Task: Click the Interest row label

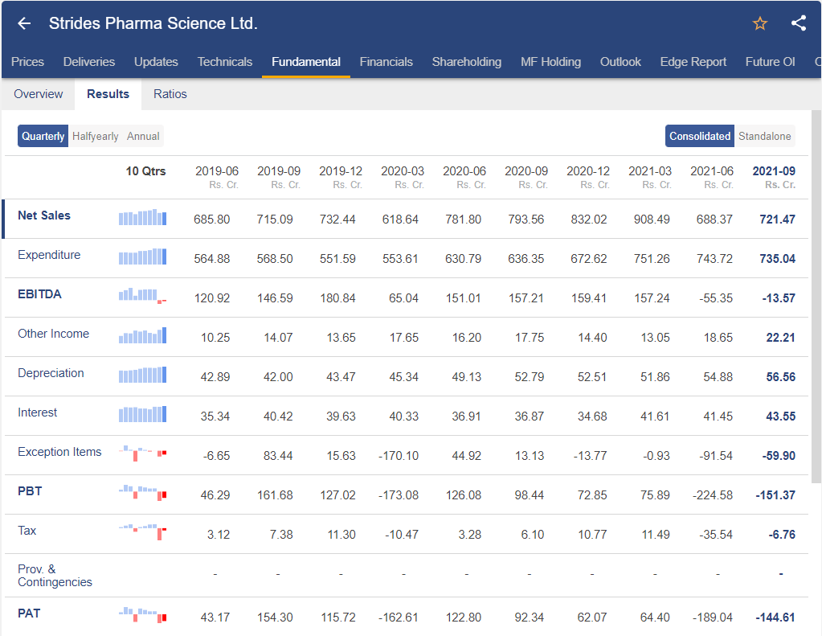Action: [x=37, y=412]
